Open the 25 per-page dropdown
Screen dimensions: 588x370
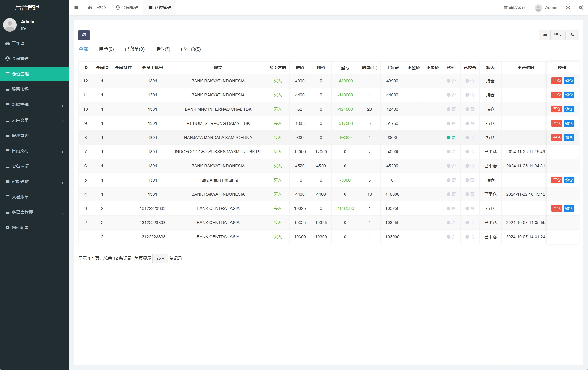click(x=160, y=258)
